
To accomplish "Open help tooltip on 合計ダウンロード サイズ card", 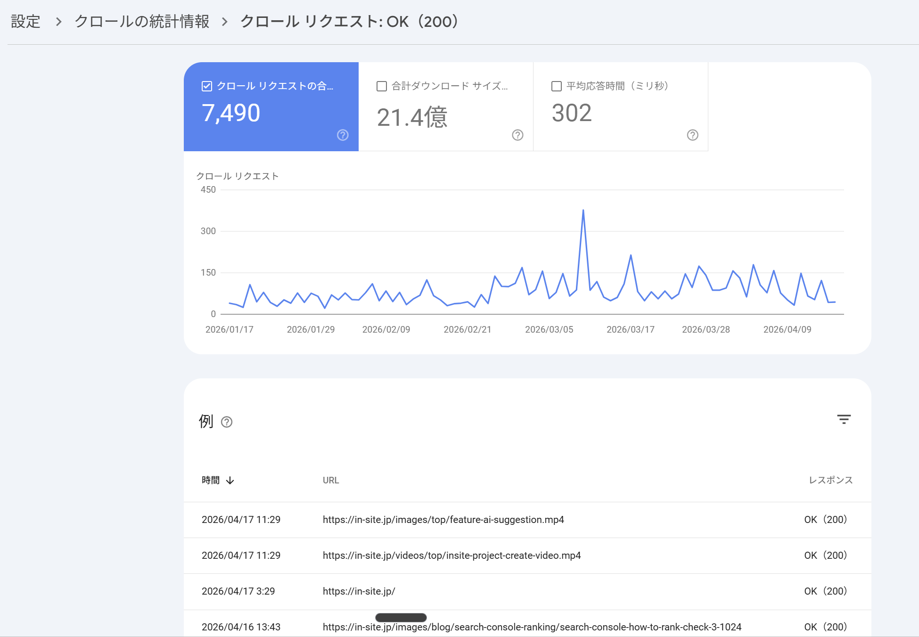I will [x=517, y=135].
